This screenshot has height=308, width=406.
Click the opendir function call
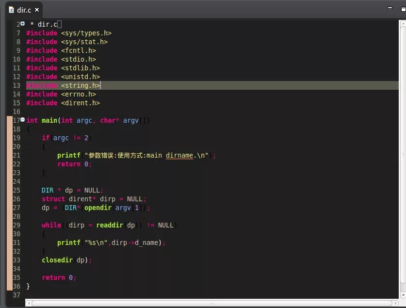[x=98, y=208]
